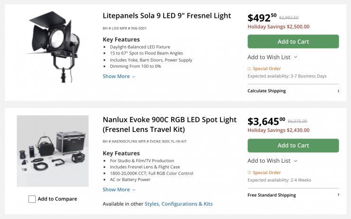This screenshot has height=219, width=351.
Task: Click the Special Order info icon for Litepanels
Action: (249, 69)
